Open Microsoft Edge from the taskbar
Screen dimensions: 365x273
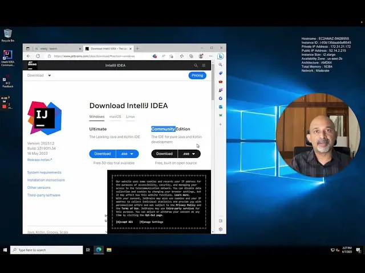pyautogui.click(x=99, y=250)
